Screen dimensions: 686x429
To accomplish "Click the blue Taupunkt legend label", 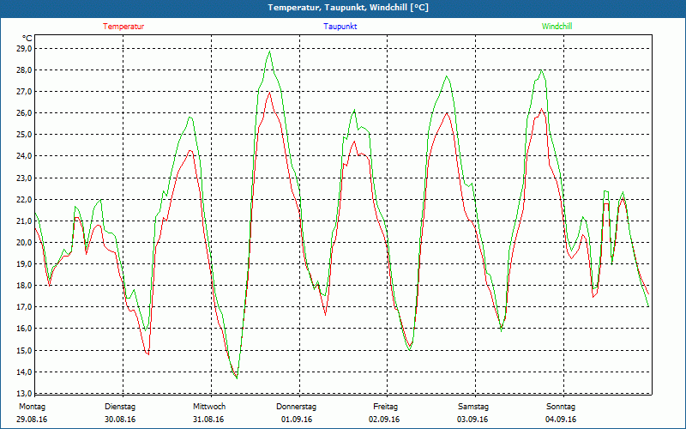I will (340, 27).
